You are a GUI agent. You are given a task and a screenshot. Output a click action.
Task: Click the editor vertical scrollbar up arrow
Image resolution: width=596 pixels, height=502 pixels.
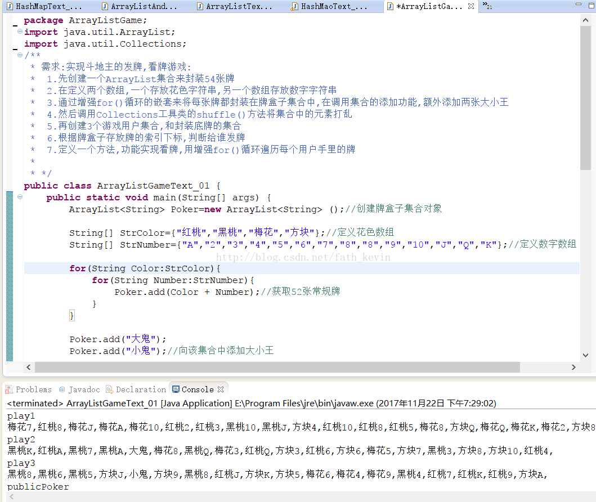point(585,20)
